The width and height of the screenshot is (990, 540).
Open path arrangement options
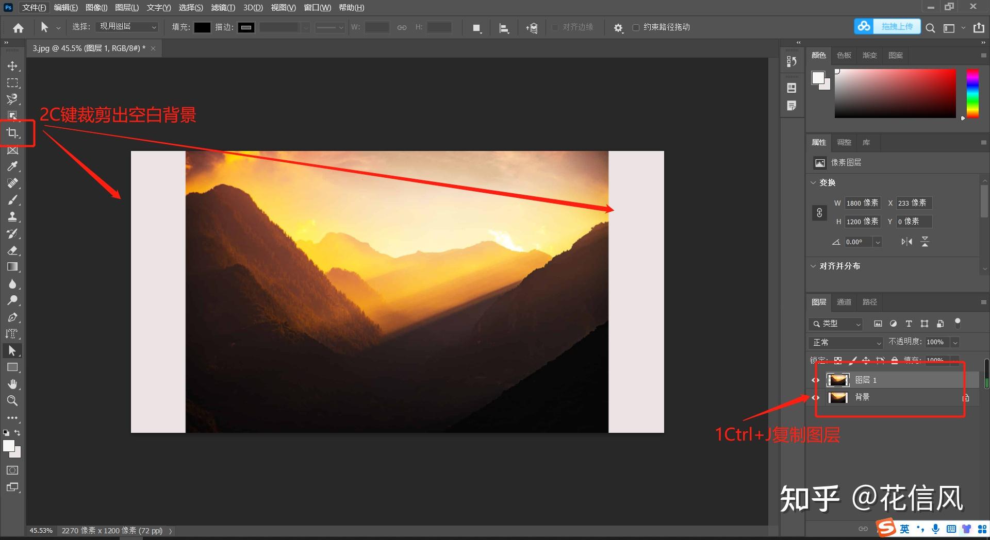[x=532, y=28]
